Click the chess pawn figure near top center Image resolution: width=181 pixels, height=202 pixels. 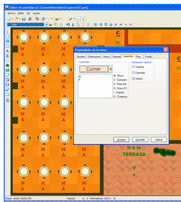118,34
